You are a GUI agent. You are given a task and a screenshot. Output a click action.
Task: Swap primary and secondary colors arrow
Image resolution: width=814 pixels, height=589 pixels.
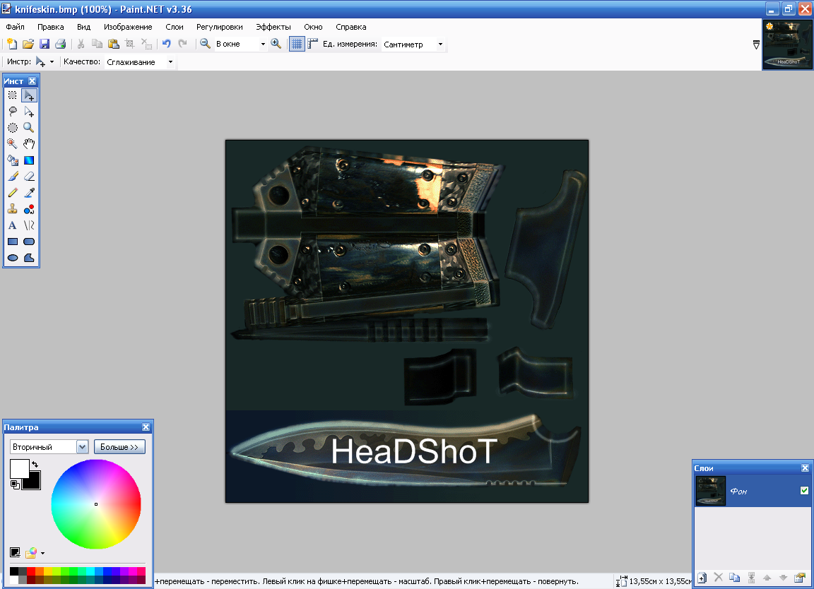tap(35, 464)
